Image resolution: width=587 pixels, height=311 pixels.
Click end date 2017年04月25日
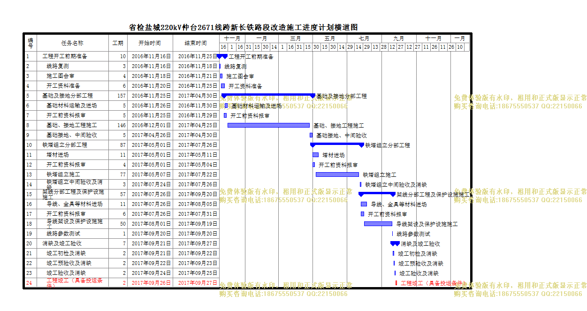198,125
